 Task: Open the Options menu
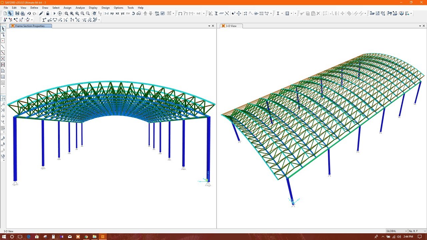tap(118, 8)
